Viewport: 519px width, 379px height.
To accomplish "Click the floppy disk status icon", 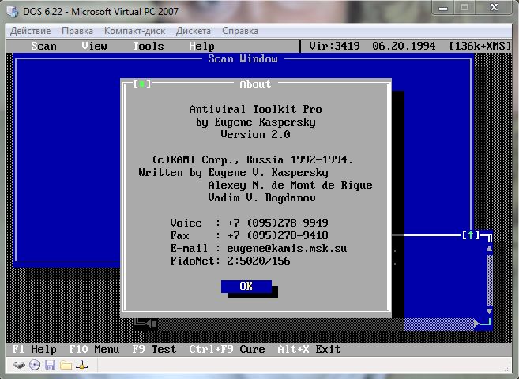I will pyautogui.click(x=50, y=365).
